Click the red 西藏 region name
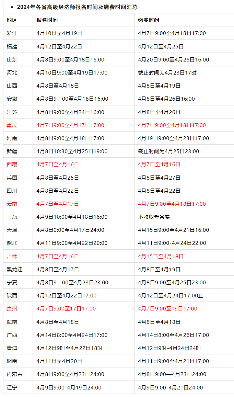The width and height of the screenshot is (234, 397). coord(12,164)
